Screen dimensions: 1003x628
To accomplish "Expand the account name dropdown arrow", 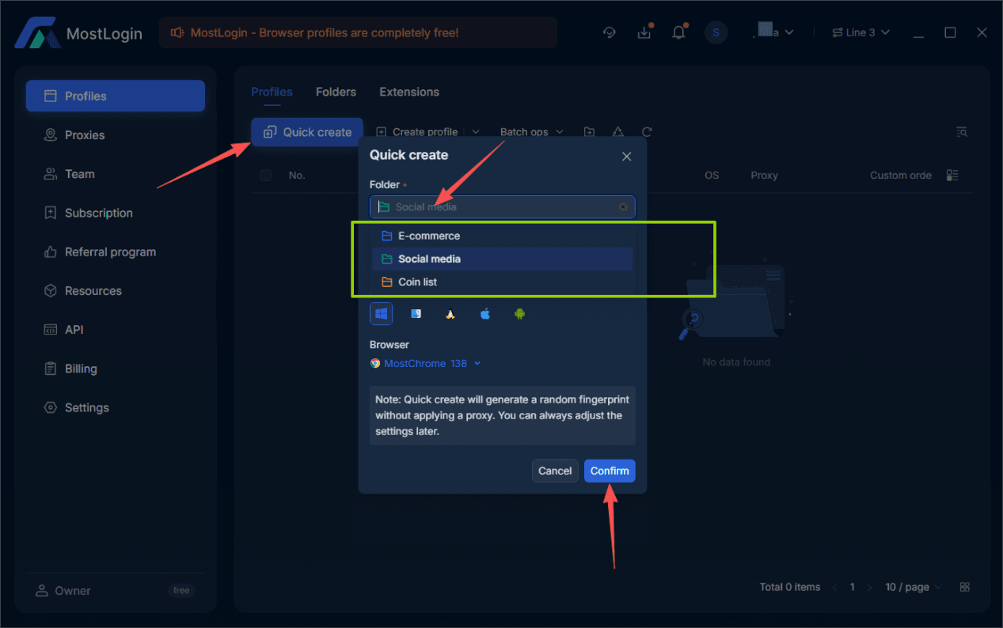I will 789,32.
